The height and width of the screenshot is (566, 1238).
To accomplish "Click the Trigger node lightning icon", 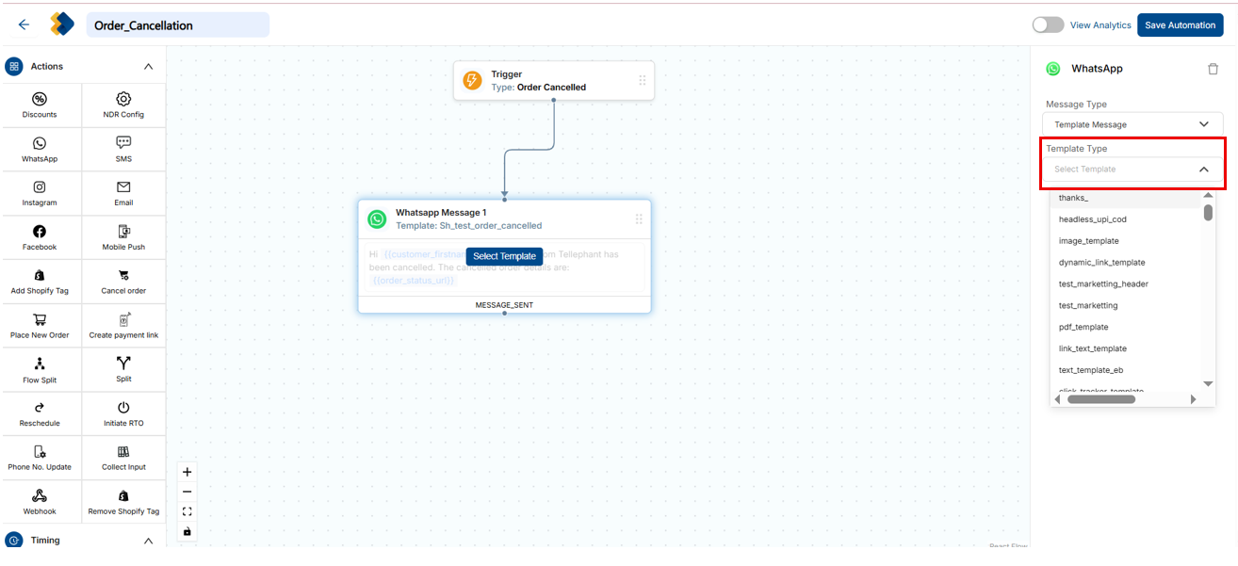I will 473,81.
